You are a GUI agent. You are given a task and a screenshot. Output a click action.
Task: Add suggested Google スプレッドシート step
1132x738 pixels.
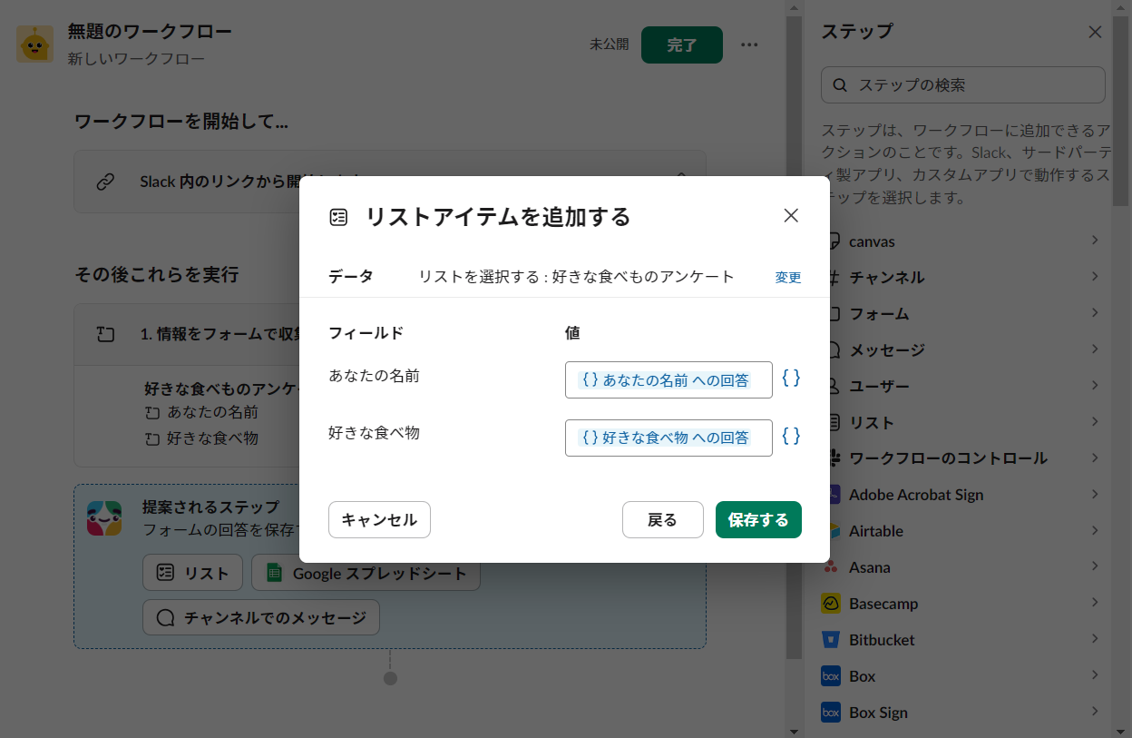366,573
